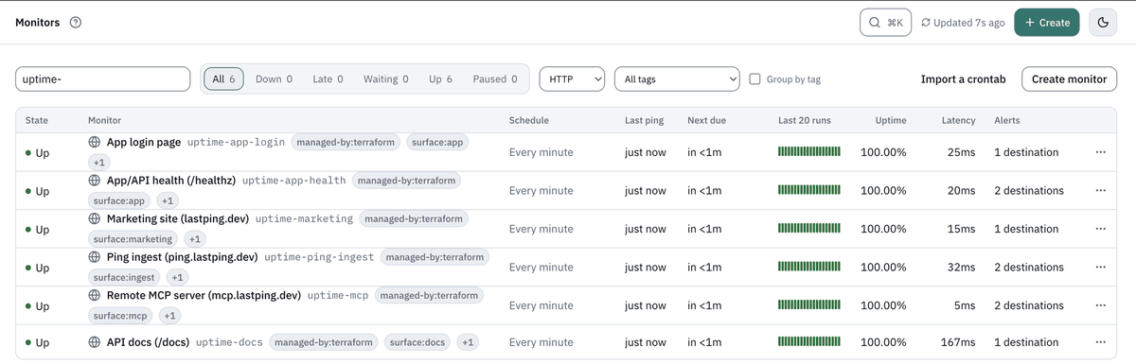Click the globe icon beside Ping ingest

pos(95,257)
